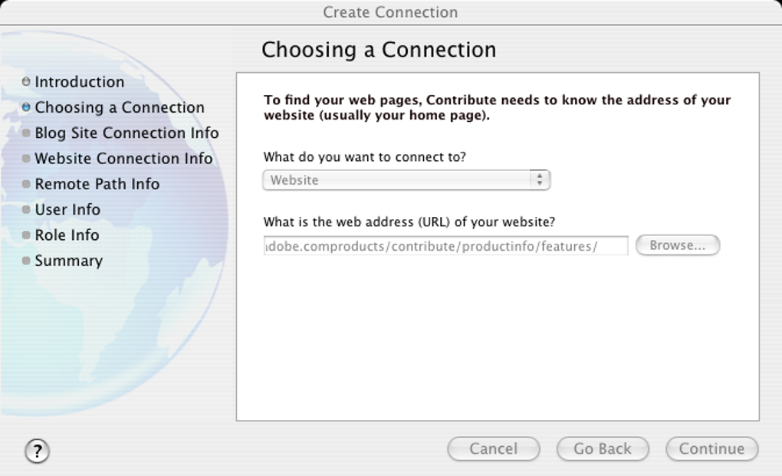Select Remote Path Info in sidebar
782x476 pixels.
97,184
